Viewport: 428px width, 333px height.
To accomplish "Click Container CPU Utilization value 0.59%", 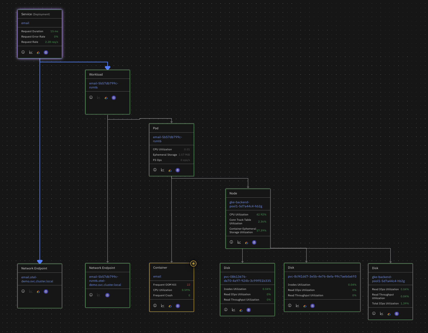I will pyautogui.click(x=186, y=290).
